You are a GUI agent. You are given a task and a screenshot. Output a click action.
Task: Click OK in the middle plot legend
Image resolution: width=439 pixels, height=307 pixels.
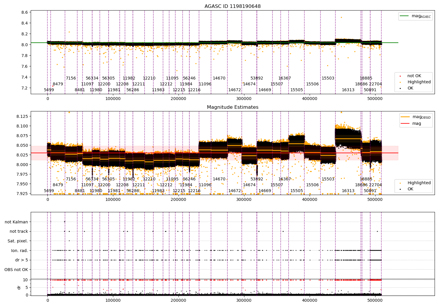click(x=410, y=189)
